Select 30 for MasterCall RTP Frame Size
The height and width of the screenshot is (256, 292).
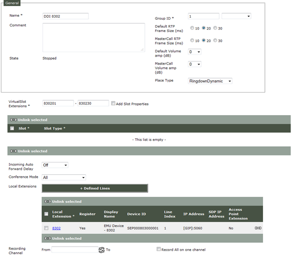(215, 40)
